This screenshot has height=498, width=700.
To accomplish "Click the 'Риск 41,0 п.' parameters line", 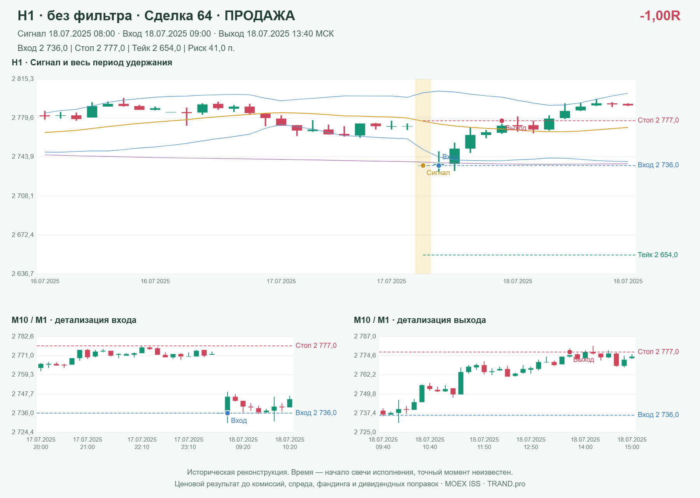I will click(x=126, y=48).
